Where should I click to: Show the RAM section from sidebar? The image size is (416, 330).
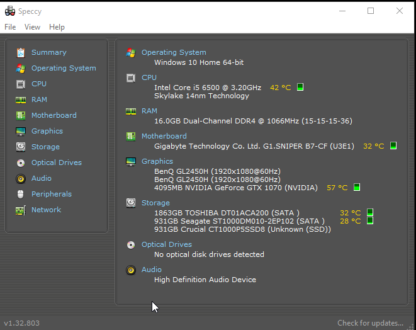point(39,100)
